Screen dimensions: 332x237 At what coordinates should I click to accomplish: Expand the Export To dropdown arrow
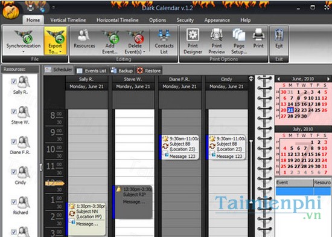click(60, 52)
